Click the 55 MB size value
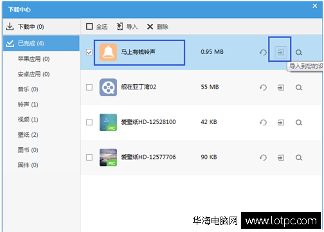Screen dimensions: 324x232 210,87
